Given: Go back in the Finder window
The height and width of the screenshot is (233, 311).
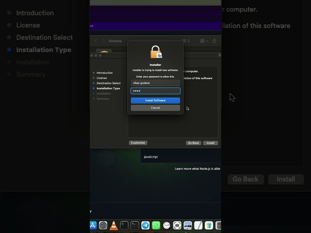Looking at the screenshot, I should 96,41.
